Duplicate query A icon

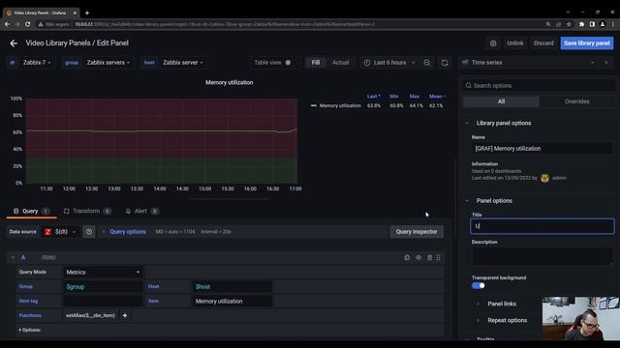407,258
